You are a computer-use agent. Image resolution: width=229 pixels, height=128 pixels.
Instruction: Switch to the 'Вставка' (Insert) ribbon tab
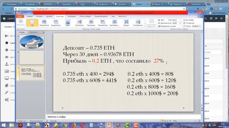pyautogui.click(x=39, y=16)
